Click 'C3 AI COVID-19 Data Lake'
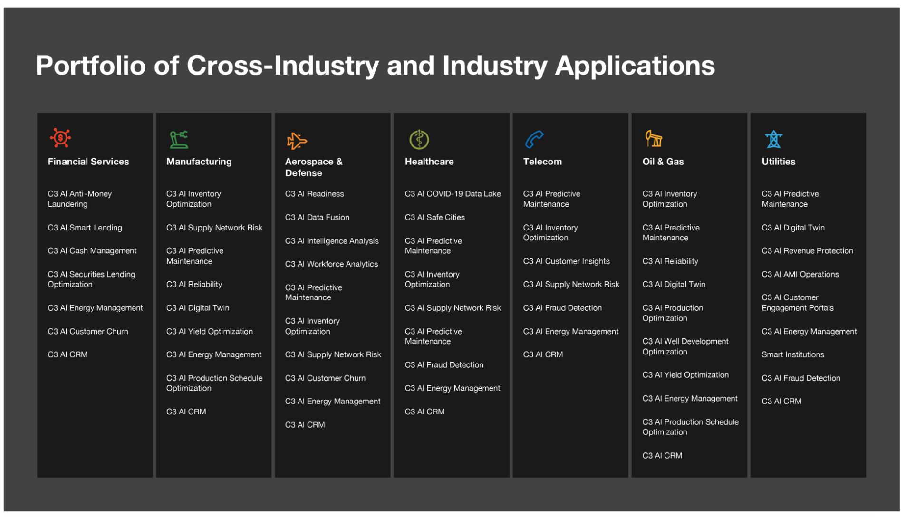This screenshot has width=906, height=517. tap(453, 194)
